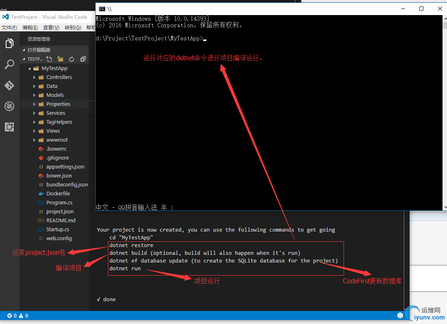Screen dimensions: 447x324
Task: Click the New Folder icon in explorer
Action: (x=60, y=59)
